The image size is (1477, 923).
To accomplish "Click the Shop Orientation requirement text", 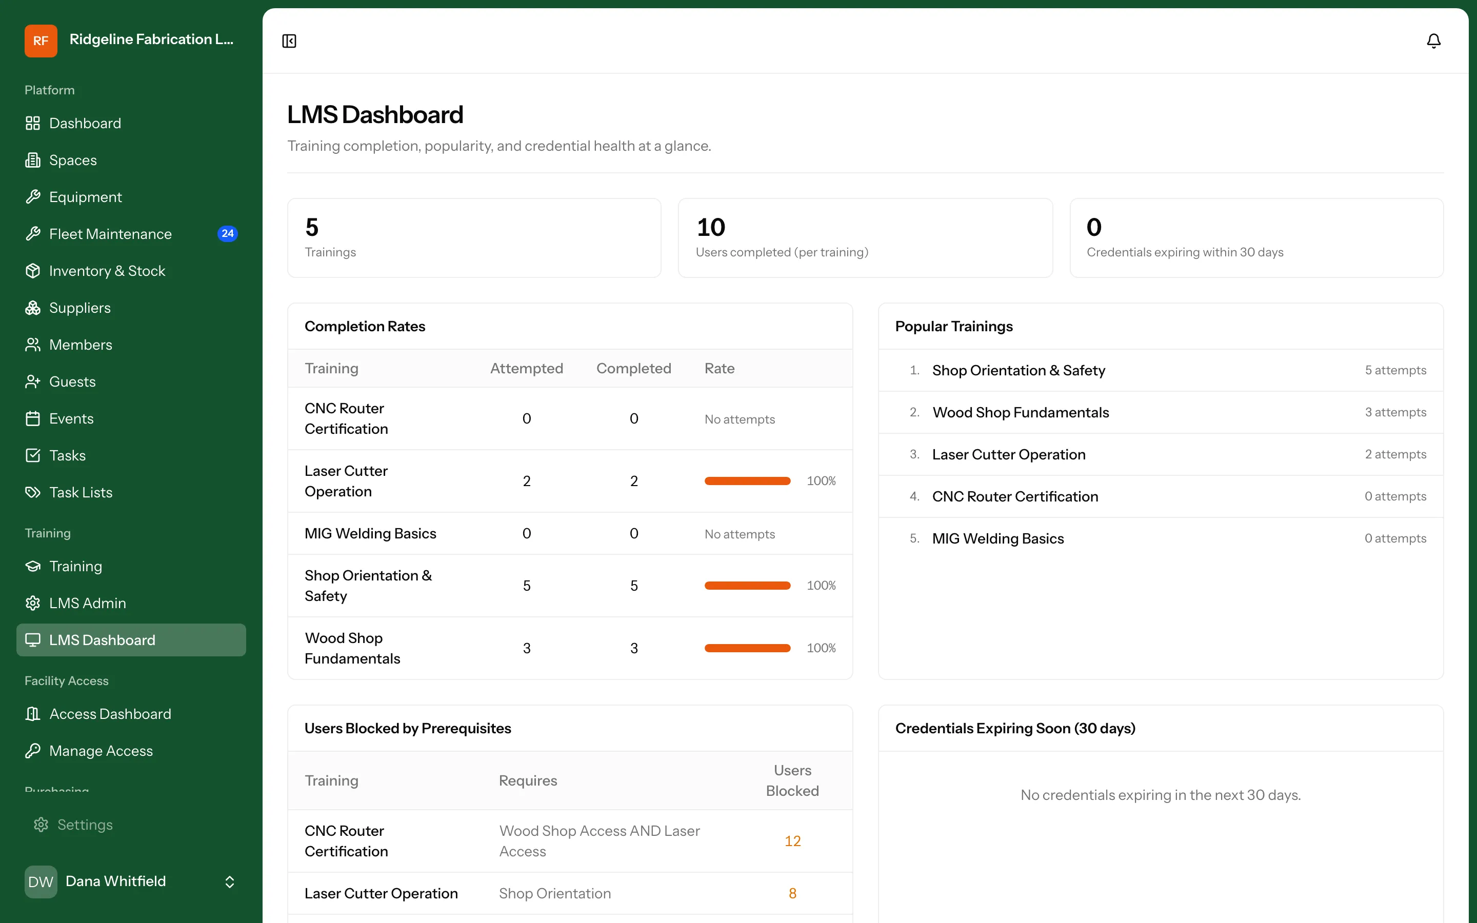I will click(555, 894).
